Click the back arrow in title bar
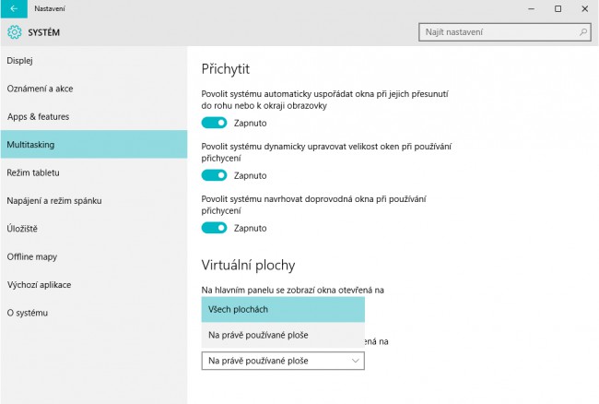Image resolution: width=599 pixels, height=404 pixels. [x=14, y=8]
